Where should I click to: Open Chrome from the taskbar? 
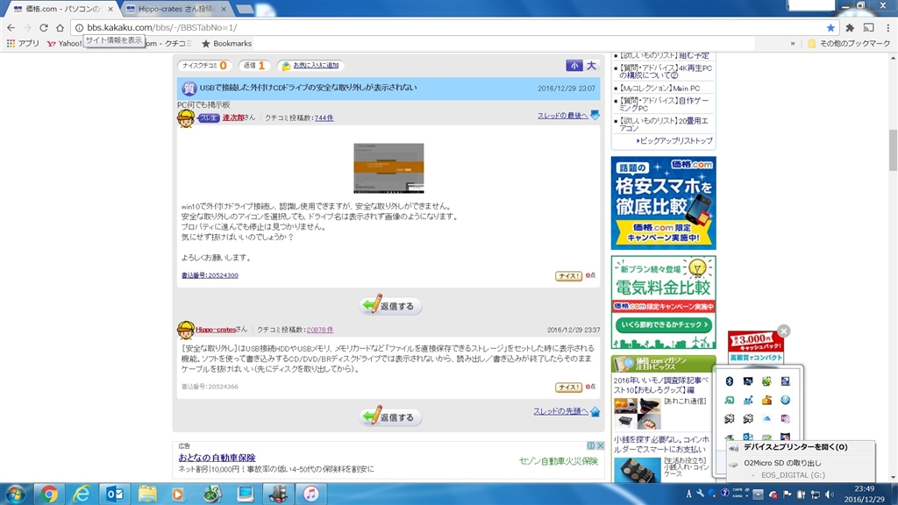[49, 494]
